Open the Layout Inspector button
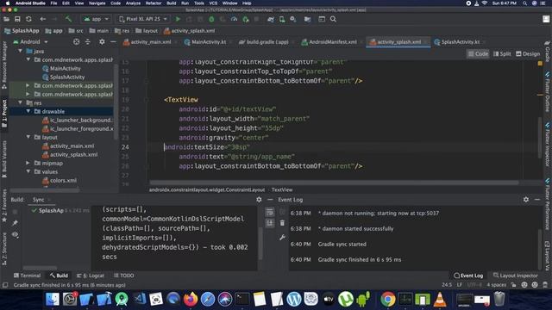This screenshot has height=310, width=552. [516, 276]
